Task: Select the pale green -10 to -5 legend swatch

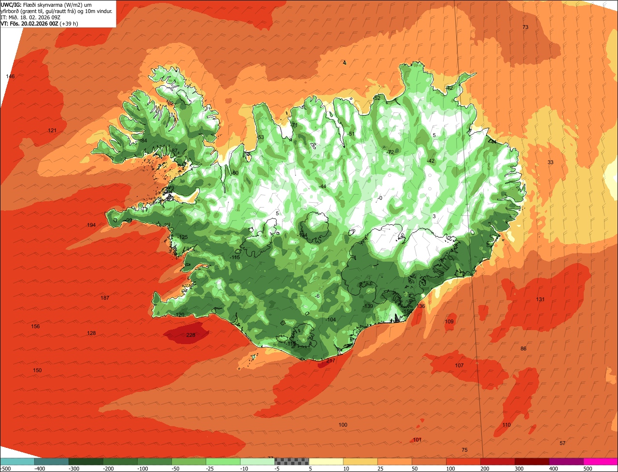Action: point(257,461)
